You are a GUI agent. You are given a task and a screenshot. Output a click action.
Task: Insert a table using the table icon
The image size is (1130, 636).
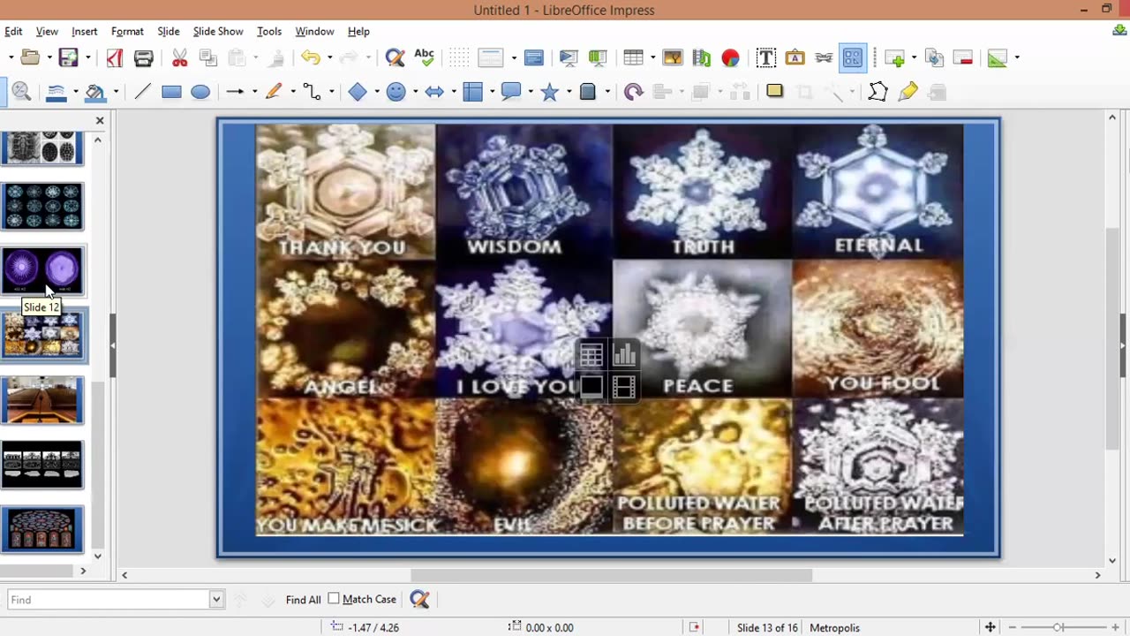633,58
